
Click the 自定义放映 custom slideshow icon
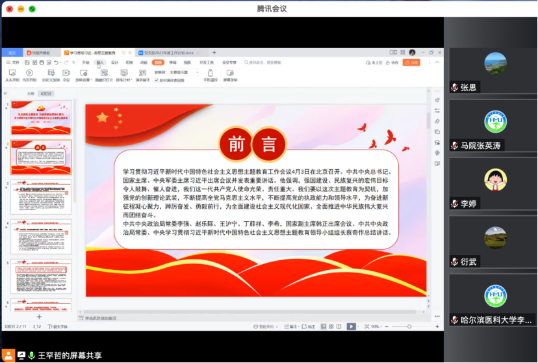point(49,73)
